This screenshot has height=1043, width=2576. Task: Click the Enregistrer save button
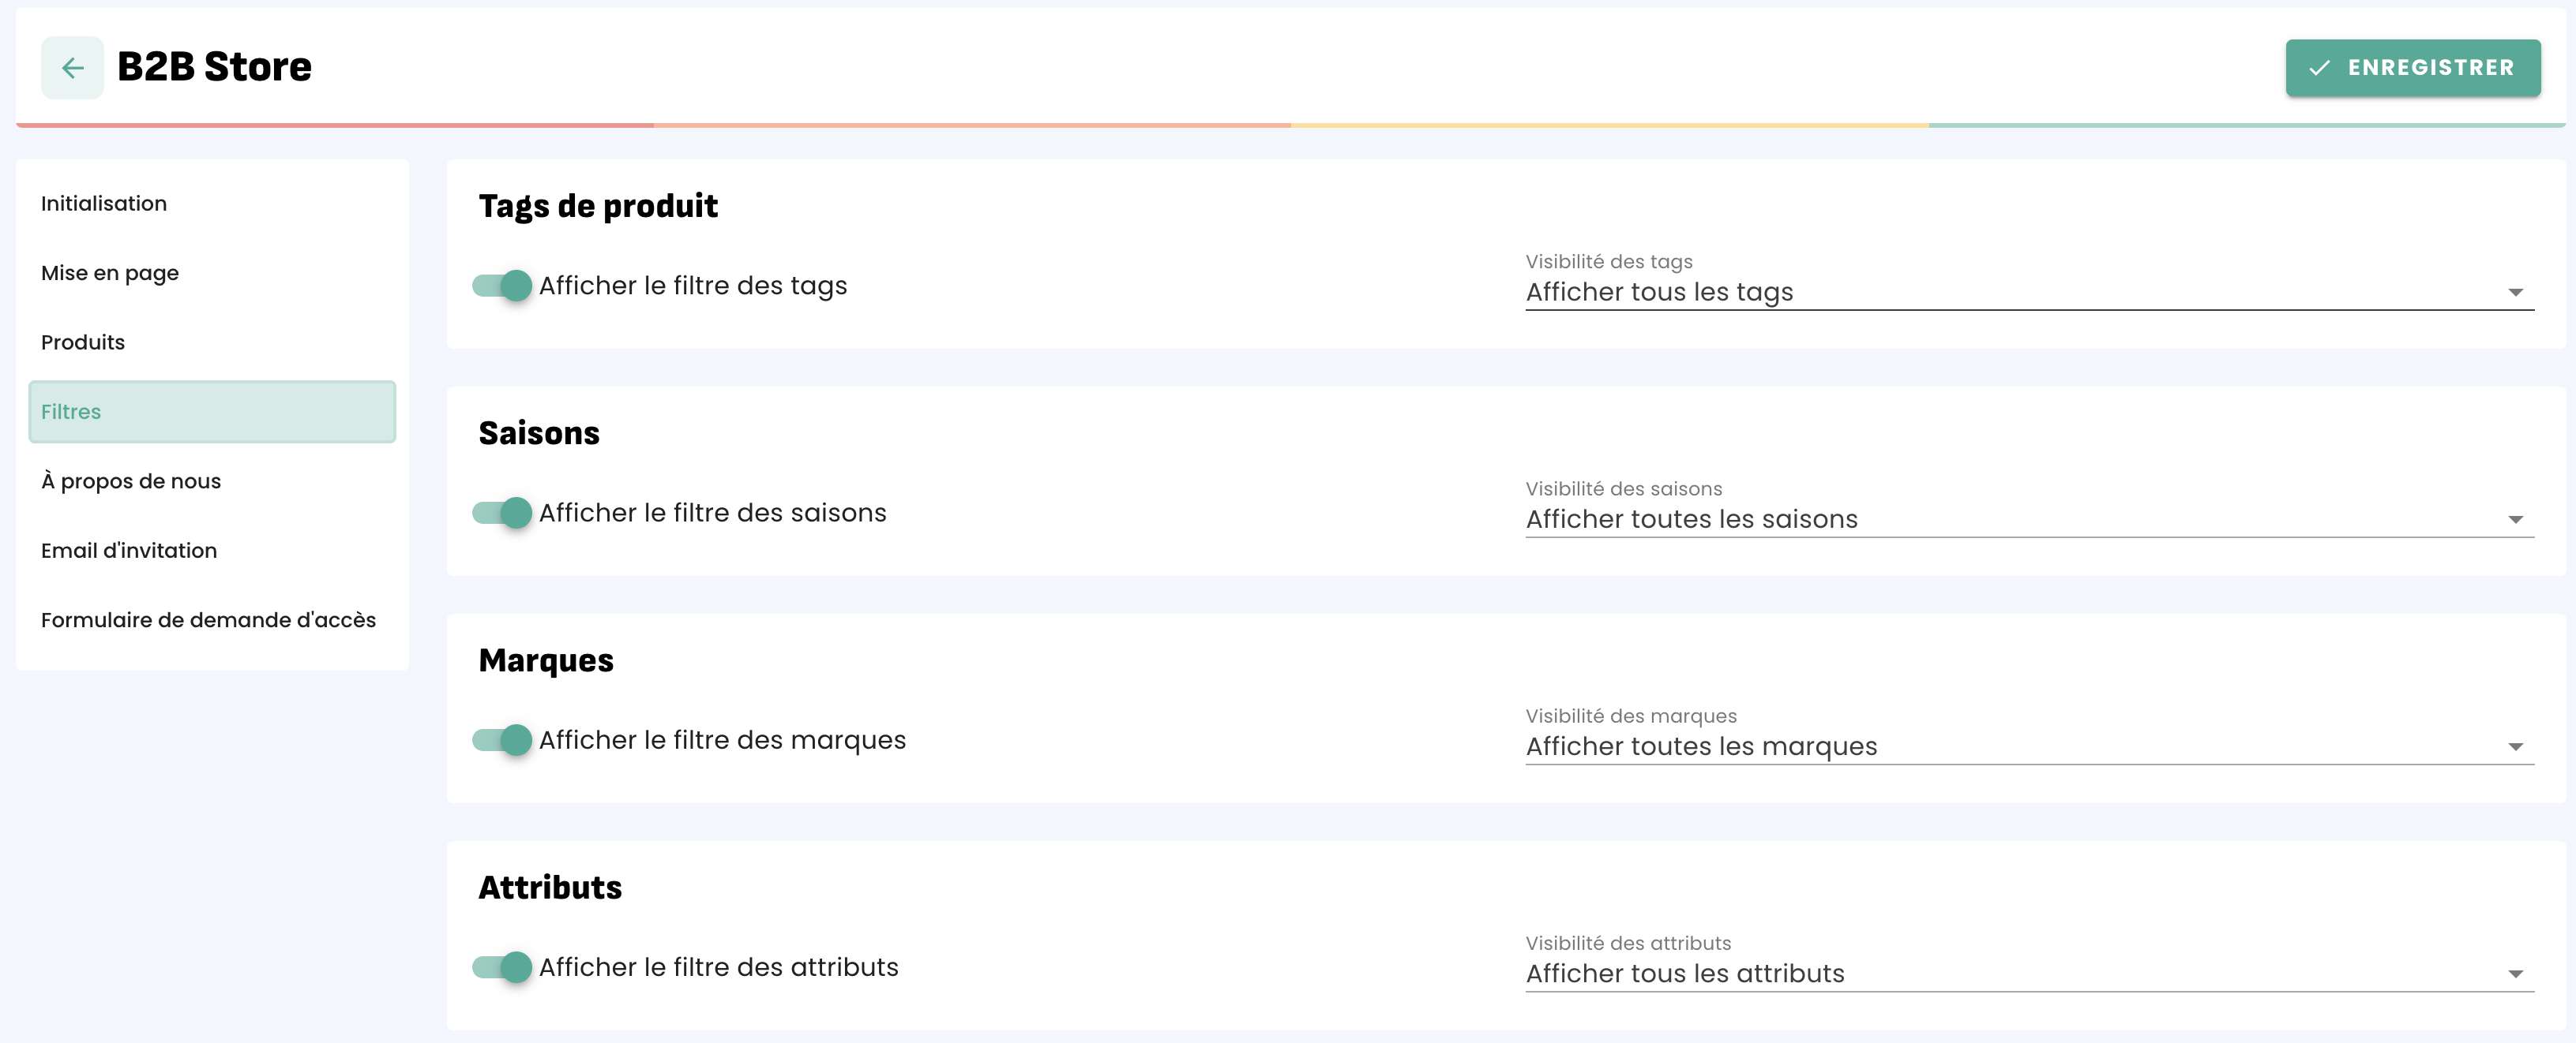pyautogui.click(x=2412, y=68)
